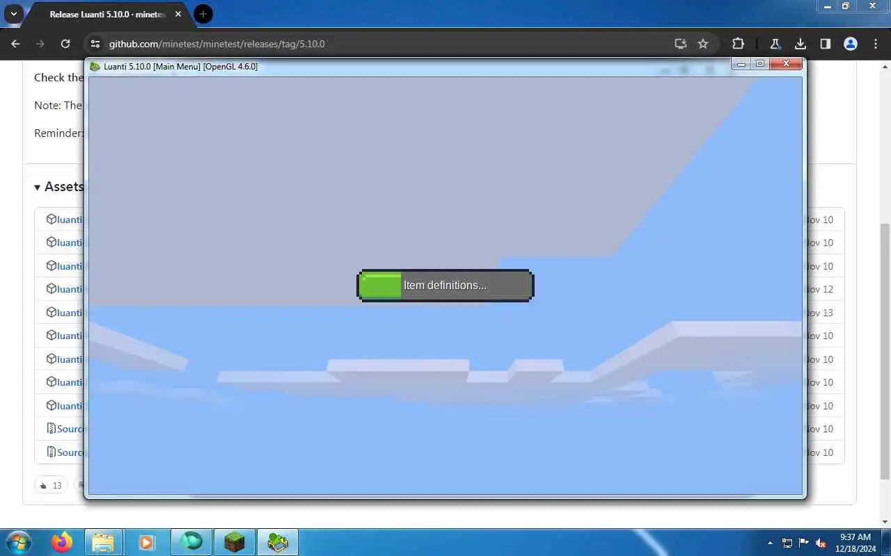891x556 pixels.
Task: Open the teal round app on taskbar
Action: (191, 542)
